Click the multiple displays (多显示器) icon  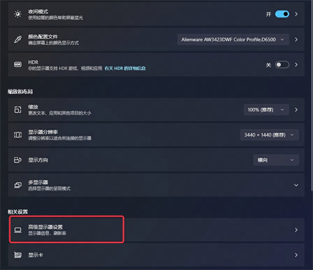tap(18, 185)
